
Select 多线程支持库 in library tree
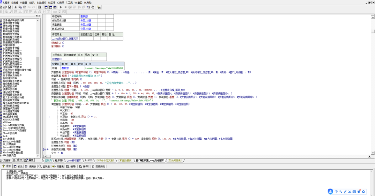pos(10,86)
